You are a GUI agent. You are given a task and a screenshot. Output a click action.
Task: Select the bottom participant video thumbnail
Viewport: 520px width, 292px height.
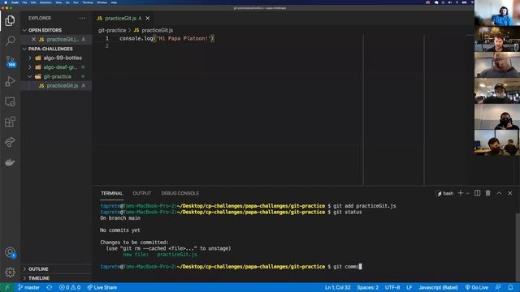click(497, 143)
